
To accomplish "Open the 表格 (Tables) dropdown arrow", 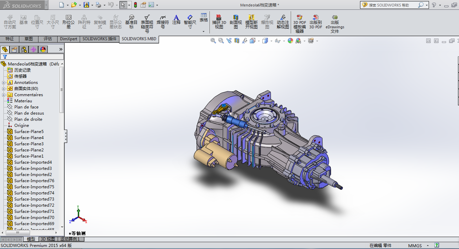I will point(204,31).
